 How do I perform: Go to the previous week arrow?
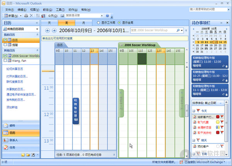pos(48,30)
